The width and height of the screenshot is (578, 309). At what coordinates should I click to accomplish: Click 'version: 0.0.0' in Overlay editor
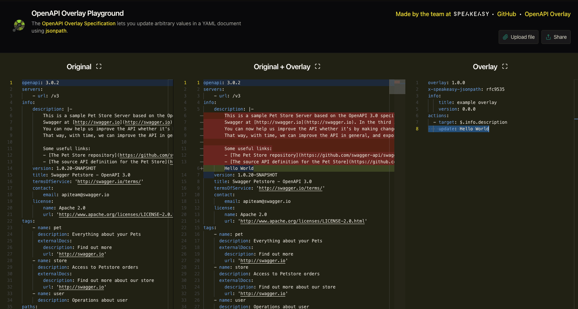click(457, 109)
